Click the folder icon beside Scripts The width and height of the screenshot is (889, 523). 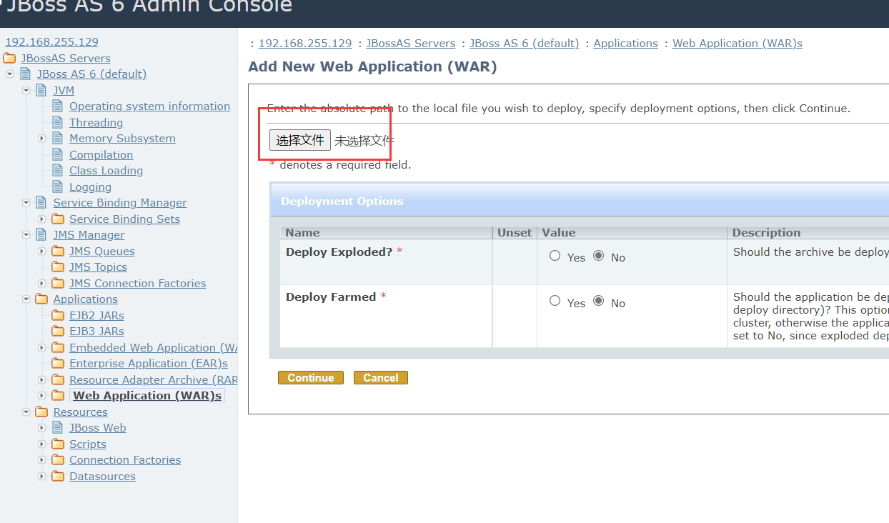coord(58,444)
